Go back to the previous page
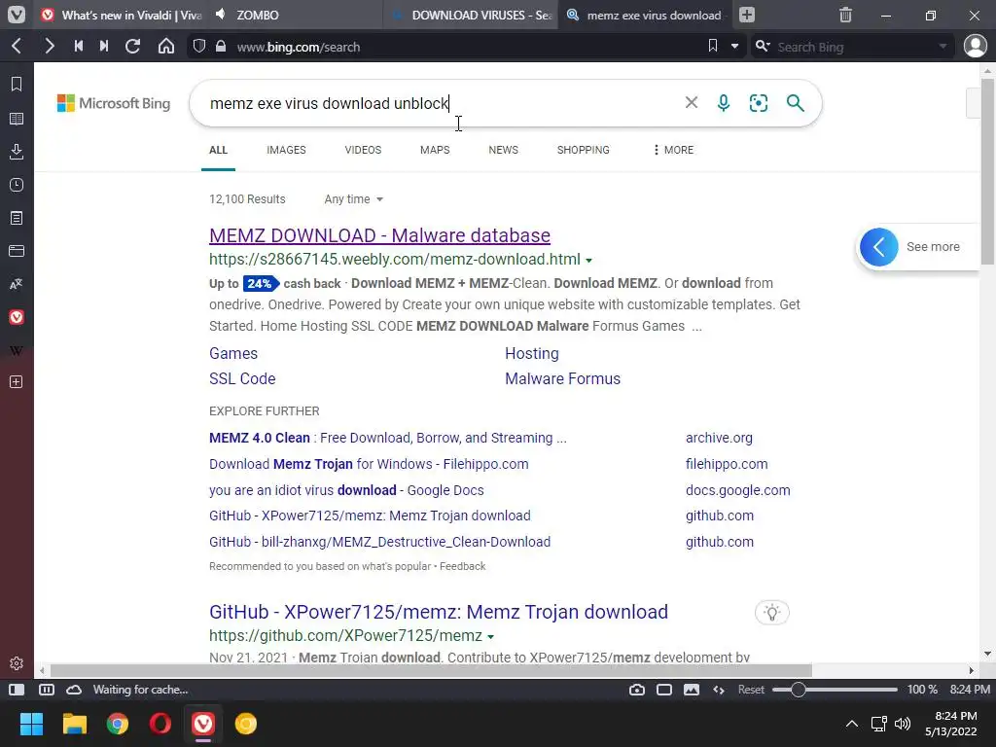Image resolution: width=996 pixels, height=747 pixels. pos(18,47)
